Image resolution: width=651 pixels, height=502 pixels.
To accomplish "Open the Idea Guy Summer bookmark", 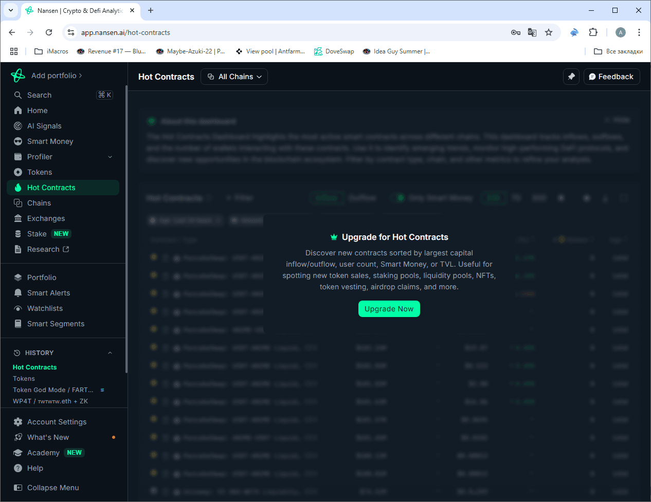I will [x=396, y=51].
